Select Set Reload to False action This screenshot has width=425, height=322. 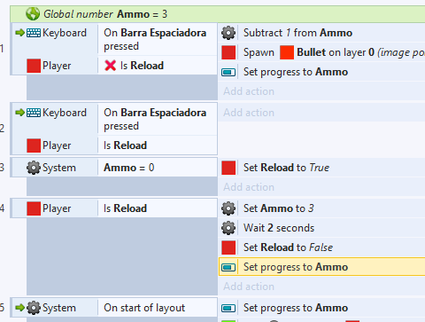321,247
